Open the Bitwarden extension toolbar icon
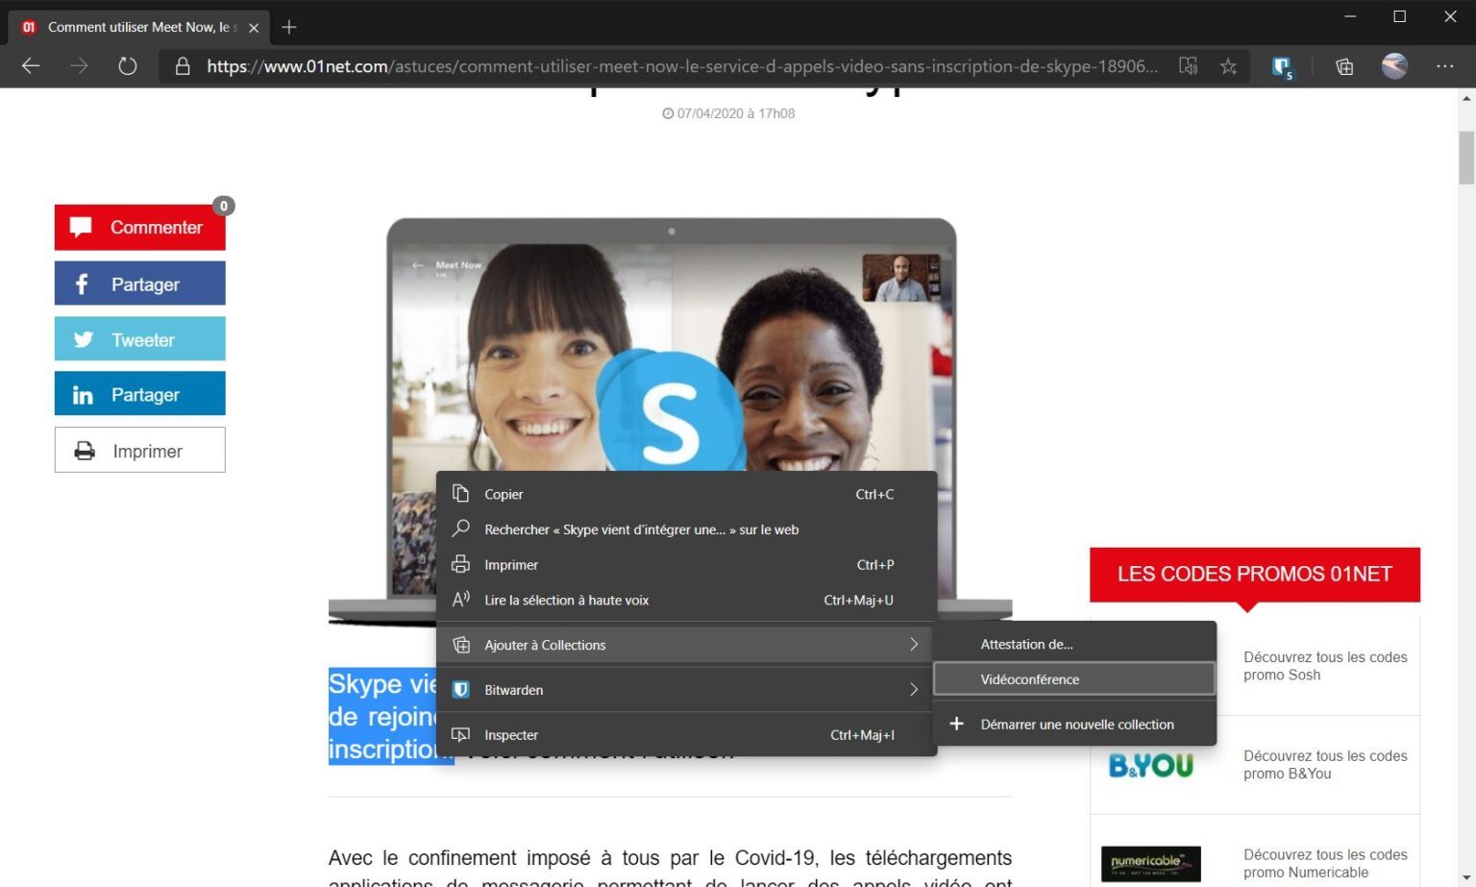The image size is (1476, 887). tap(1282, 67)
